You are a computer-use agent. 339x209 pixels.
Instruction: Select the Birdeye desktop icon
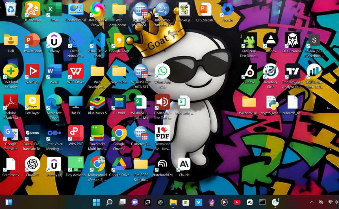pyautogui.click(x=249, y=71)
